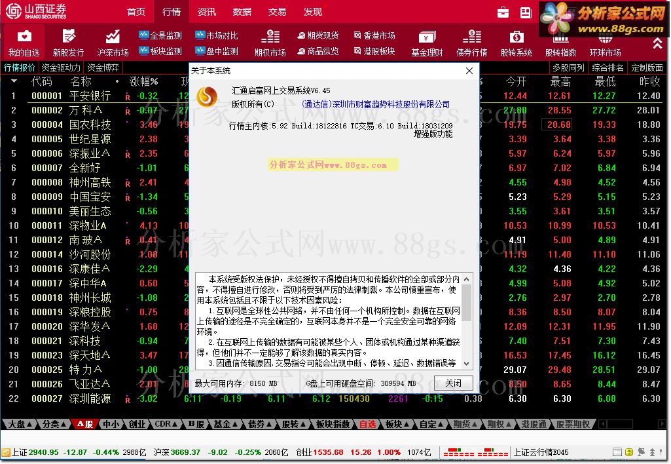Click the news-page icon in header

click(526, 12)
